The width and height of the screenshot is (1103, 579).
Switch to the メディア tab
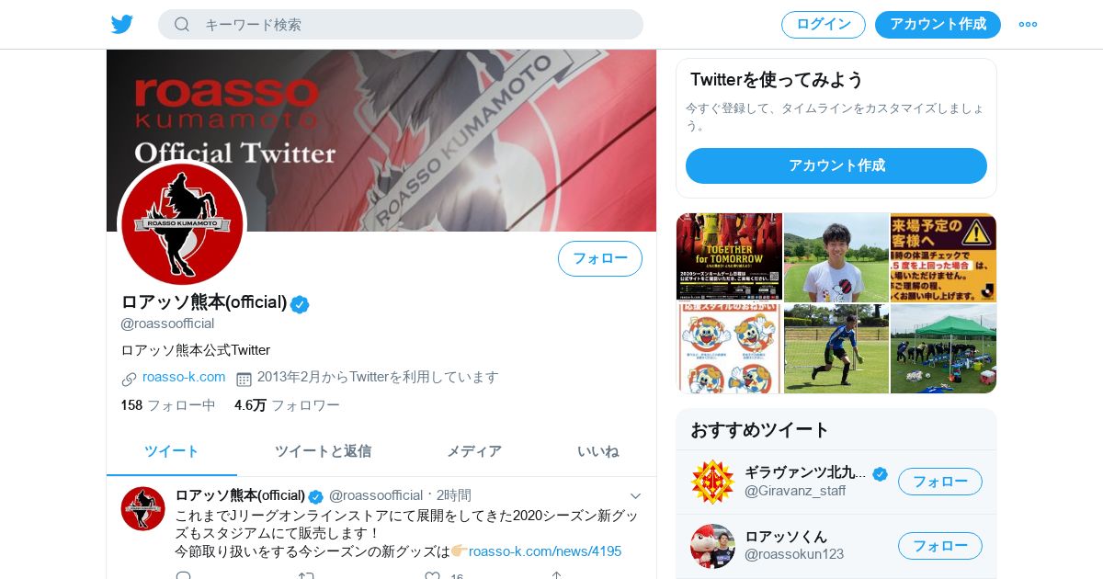point(474,451)
